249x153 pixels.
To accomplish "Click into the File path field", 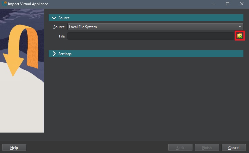I will pyautogui.click(x=151, y=36).
